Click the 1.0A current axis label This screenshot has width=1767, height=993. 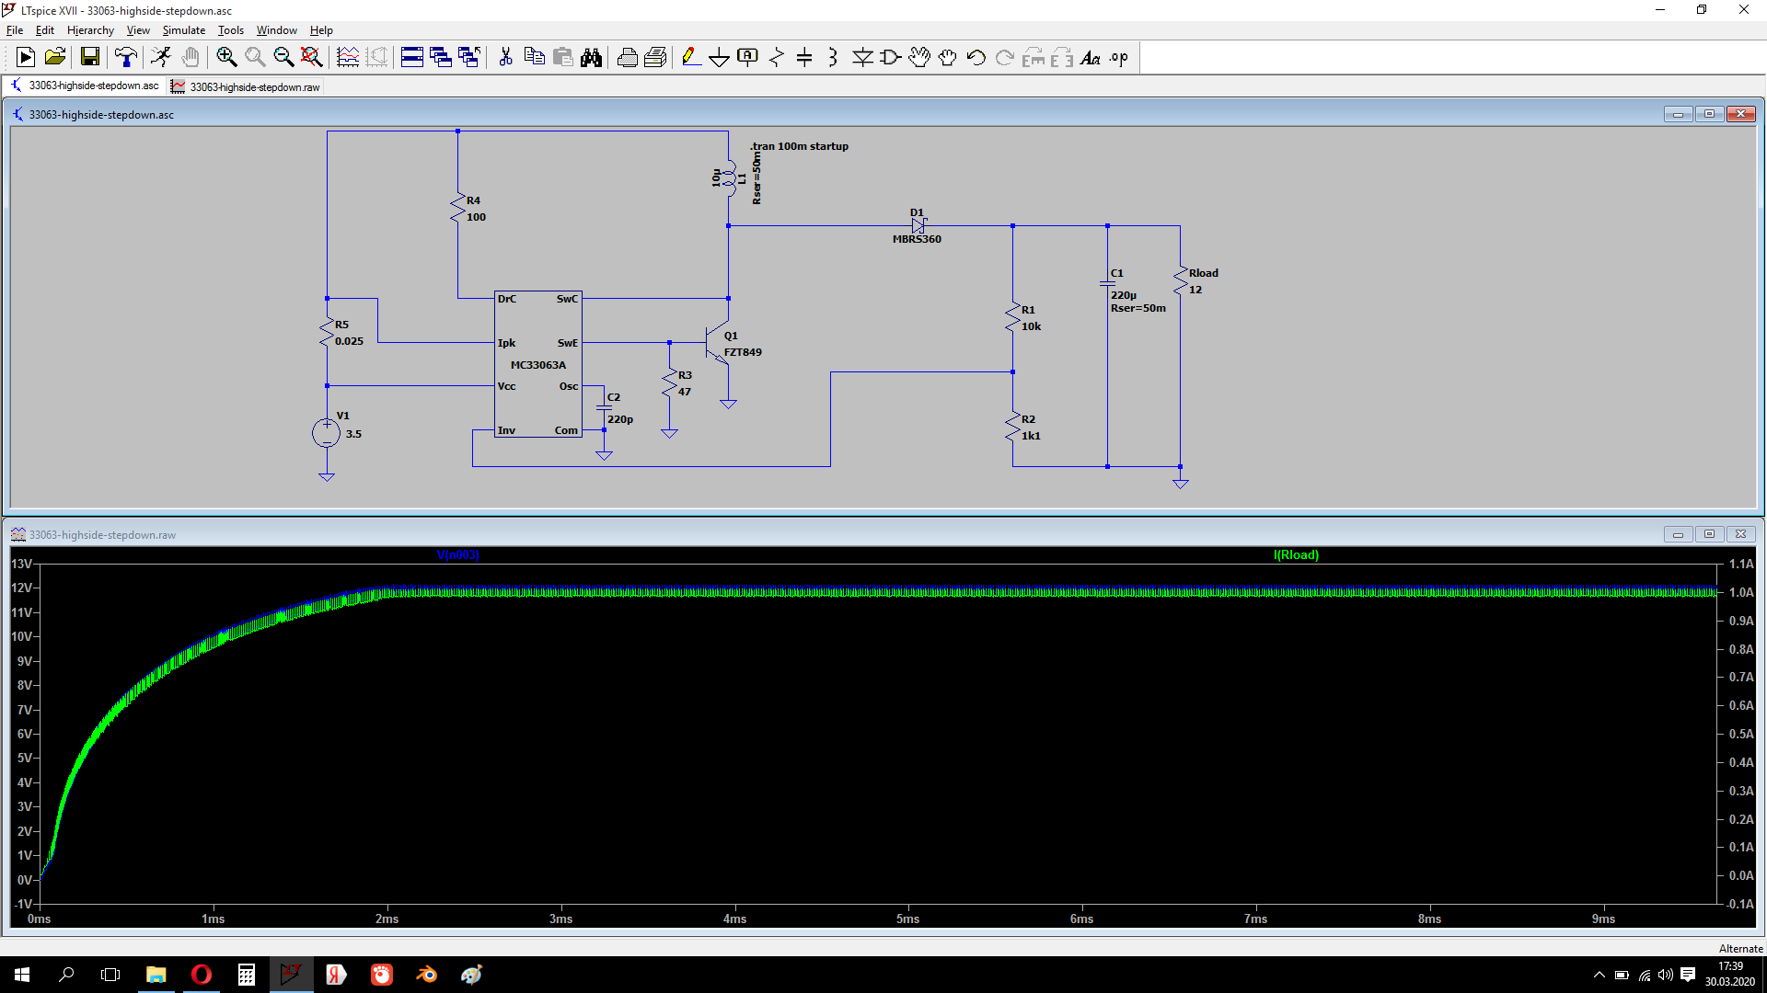pyautogui.click(x=1741, y=592)
